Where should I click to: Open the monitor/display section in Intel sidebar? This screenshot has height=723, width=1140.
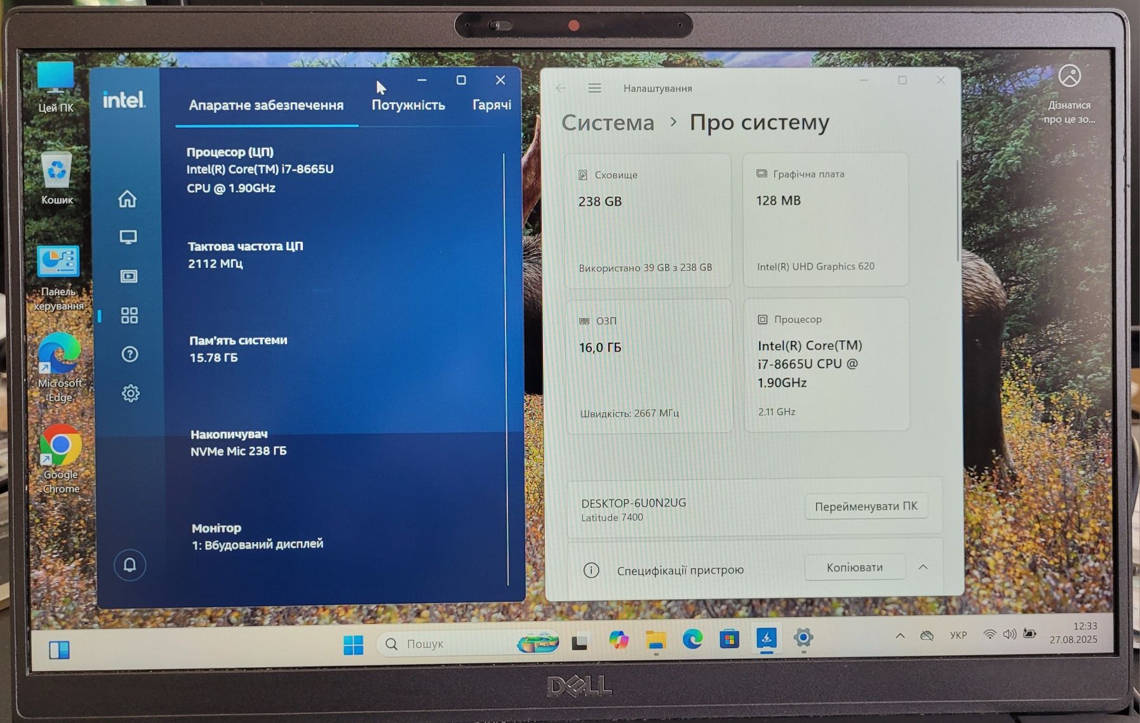click(x=128, y=237)
